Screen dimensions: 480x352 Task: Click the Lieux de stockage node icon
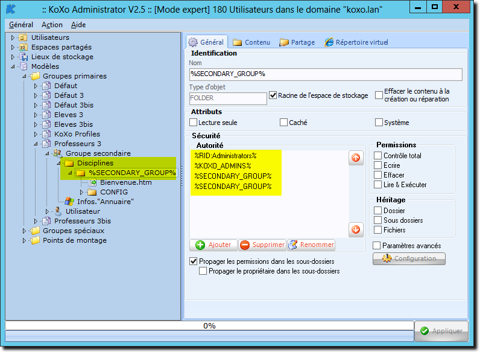click(x=24, y=57)
